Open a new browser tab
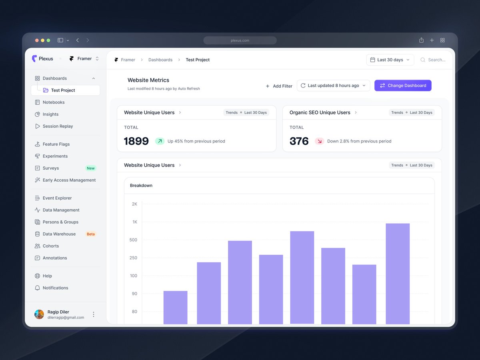The height and width of the screenshot is (360, 480). pos(432,40)
